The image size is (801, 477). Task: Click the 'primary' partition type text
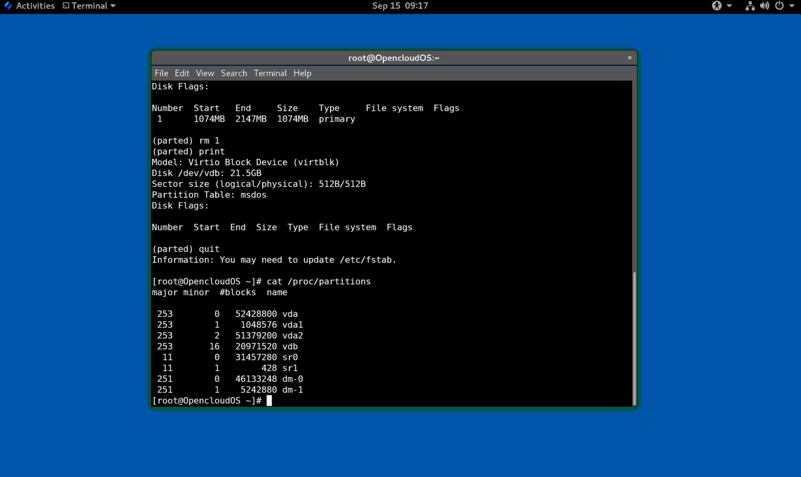(x=337, y=119)
